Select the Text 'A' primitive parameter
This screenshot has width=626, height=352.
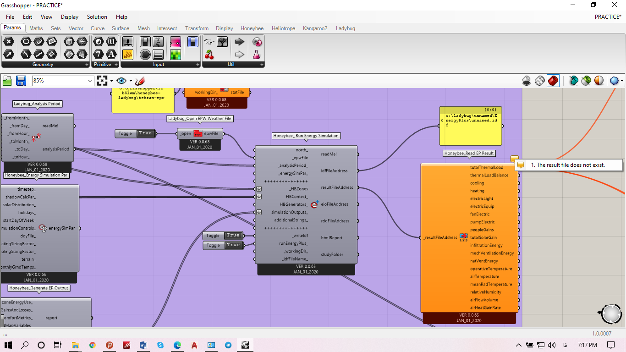coord(111,55)
